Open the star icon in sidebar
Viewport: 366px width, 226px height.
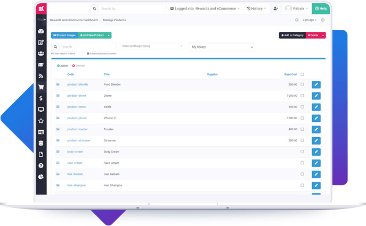coord(41,121)
